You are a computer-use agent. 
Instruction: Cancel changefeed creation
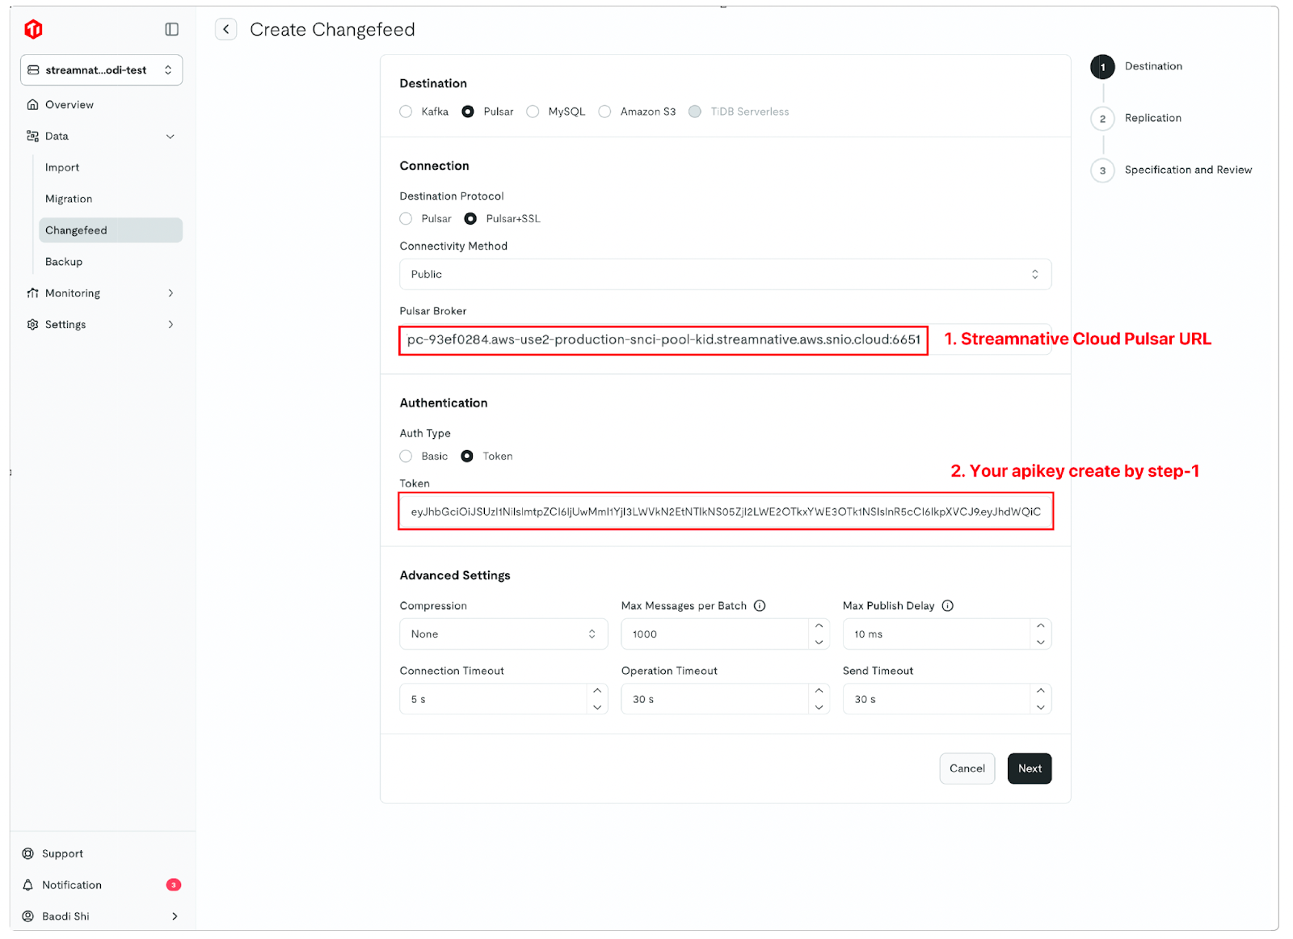[x=967, y=768]
